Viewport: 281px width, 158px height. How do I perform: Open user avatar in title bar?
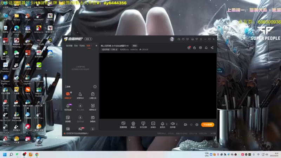[x=172, y=39]
